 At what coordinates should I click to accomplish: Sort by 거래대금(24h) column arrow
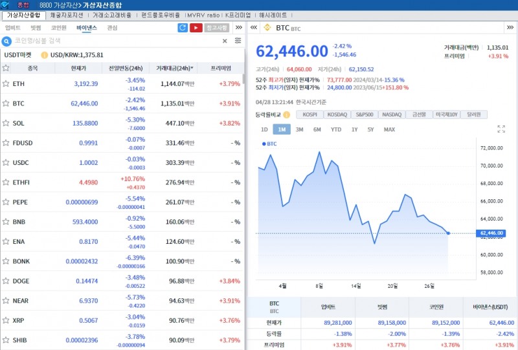pos(192,68)
